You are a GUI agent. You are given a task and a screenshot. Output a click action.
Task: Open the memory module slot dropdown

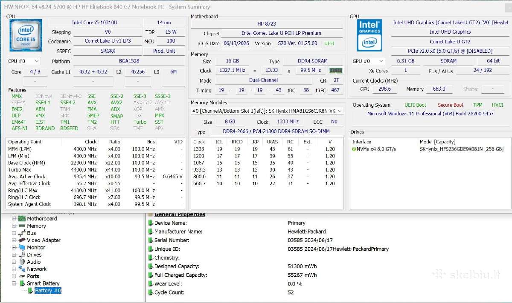coord(267,111)
